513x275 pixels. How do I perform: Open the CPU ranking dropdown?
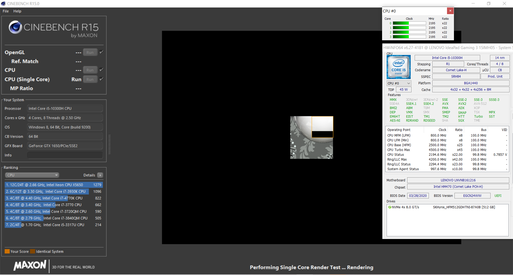pos(32,175)
